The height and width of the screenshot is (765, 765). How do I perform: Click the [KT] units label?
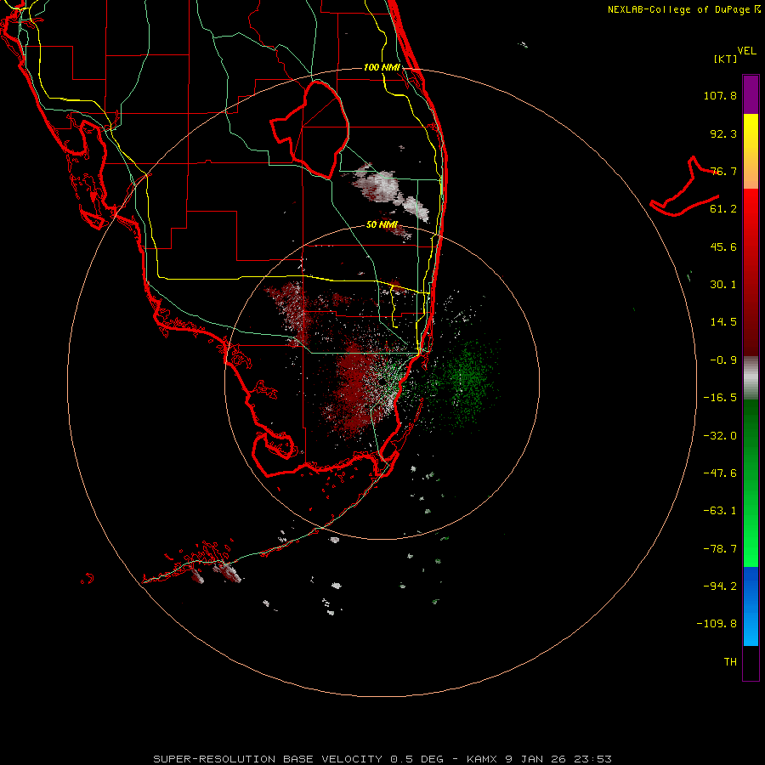click(726, 59)
